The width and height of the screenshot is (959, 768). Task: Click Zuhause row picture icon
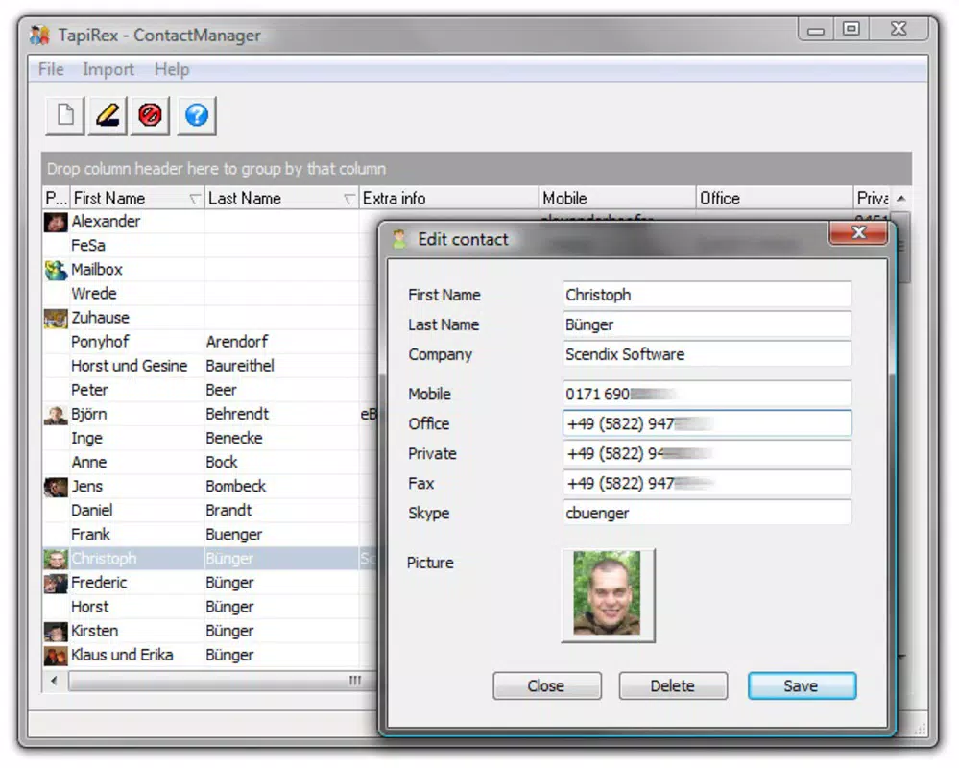point(56,318)
